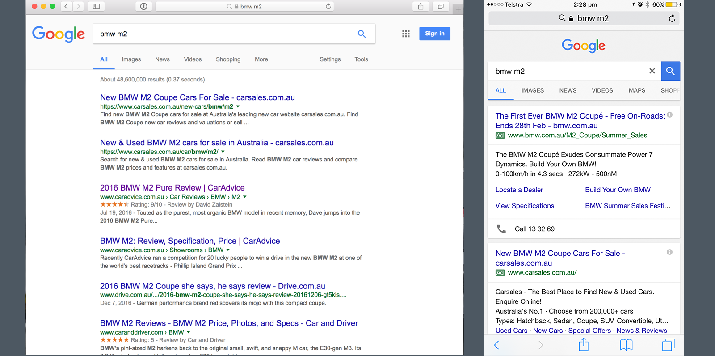Open the More search filter menu
Viewport: 715px width, 356px height.
pyautogui.click(x=261, y=59)
